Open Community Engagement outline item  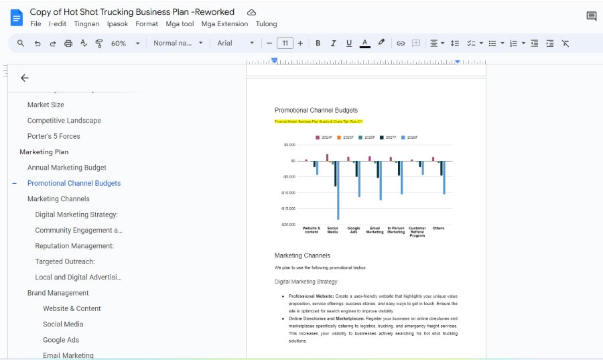click(78, 231)
